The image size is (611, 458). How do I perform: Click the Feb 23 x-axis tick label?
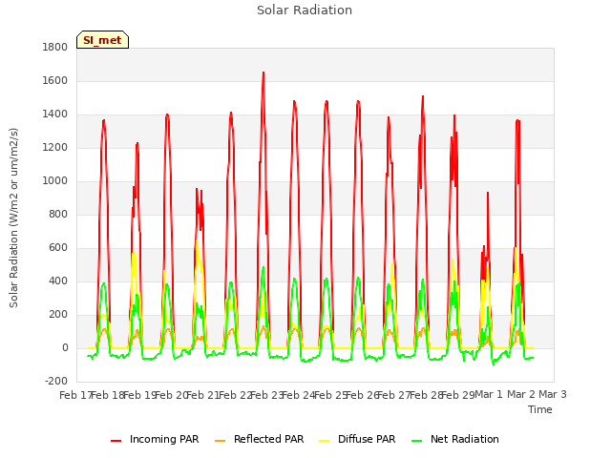(x=266, y=395)
